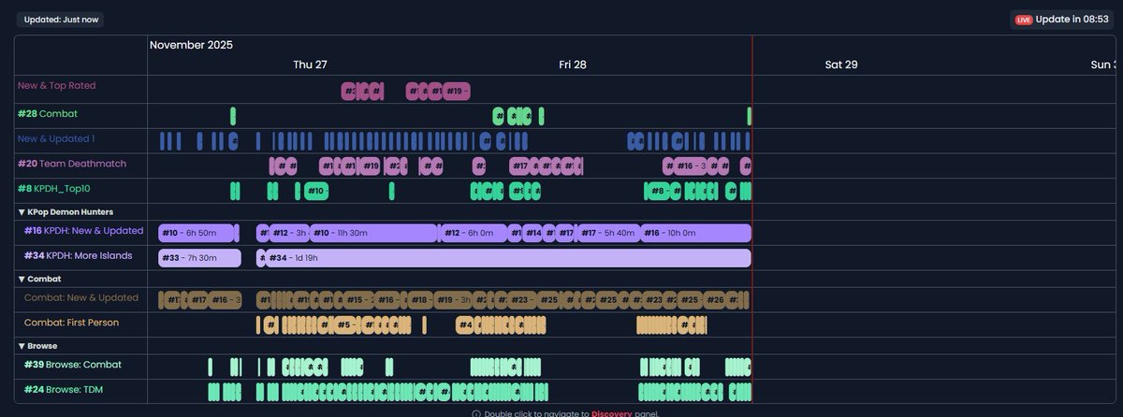The image size is (1123, 417).
Task: Select the #20 Team Deathmatch row label
Action: (71, 164)
